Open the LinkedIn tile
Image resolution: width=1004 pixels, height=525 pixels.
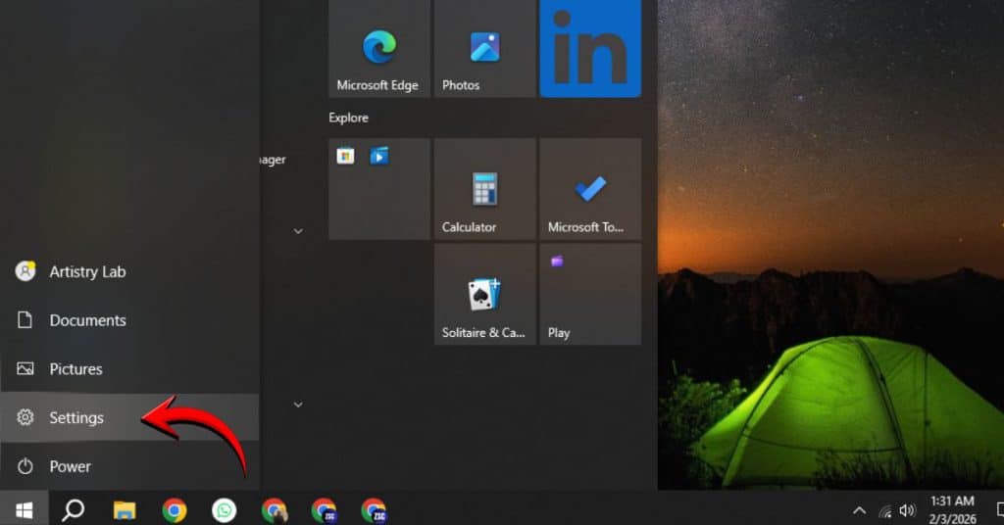(590, 49)
